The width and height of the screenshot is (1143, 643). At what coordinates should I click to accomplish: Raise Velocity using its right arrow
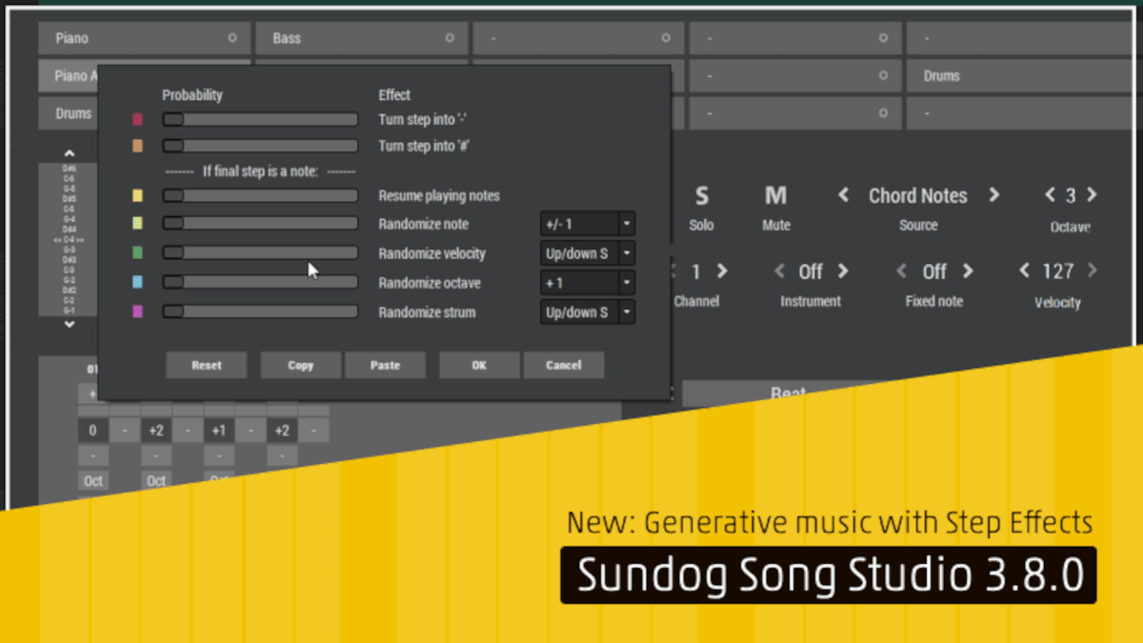[x=1092, y=271]
